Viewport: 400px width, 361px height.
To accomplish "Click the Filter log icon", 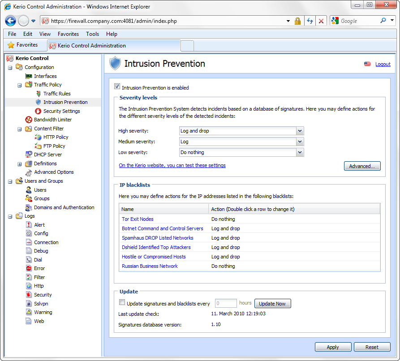I will click(x=29, y=277).
